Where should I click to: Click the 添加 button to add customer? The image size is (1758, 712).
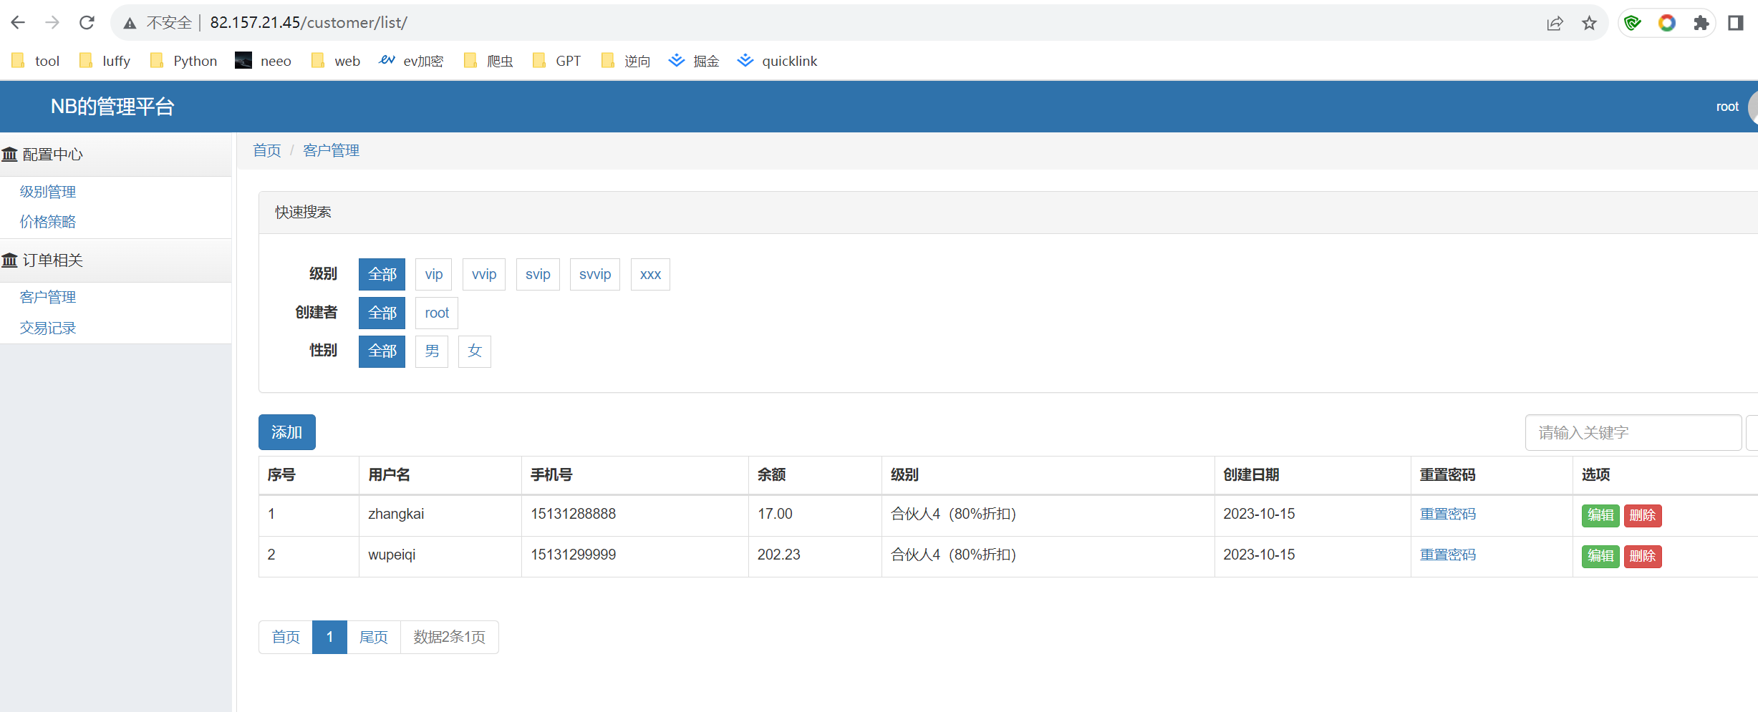click(x=286, y=432)
